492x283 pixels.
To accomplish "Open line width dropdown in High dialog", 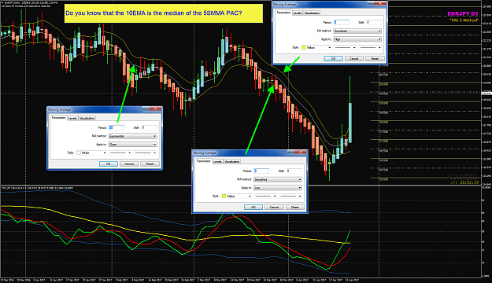I will [370, 47].
